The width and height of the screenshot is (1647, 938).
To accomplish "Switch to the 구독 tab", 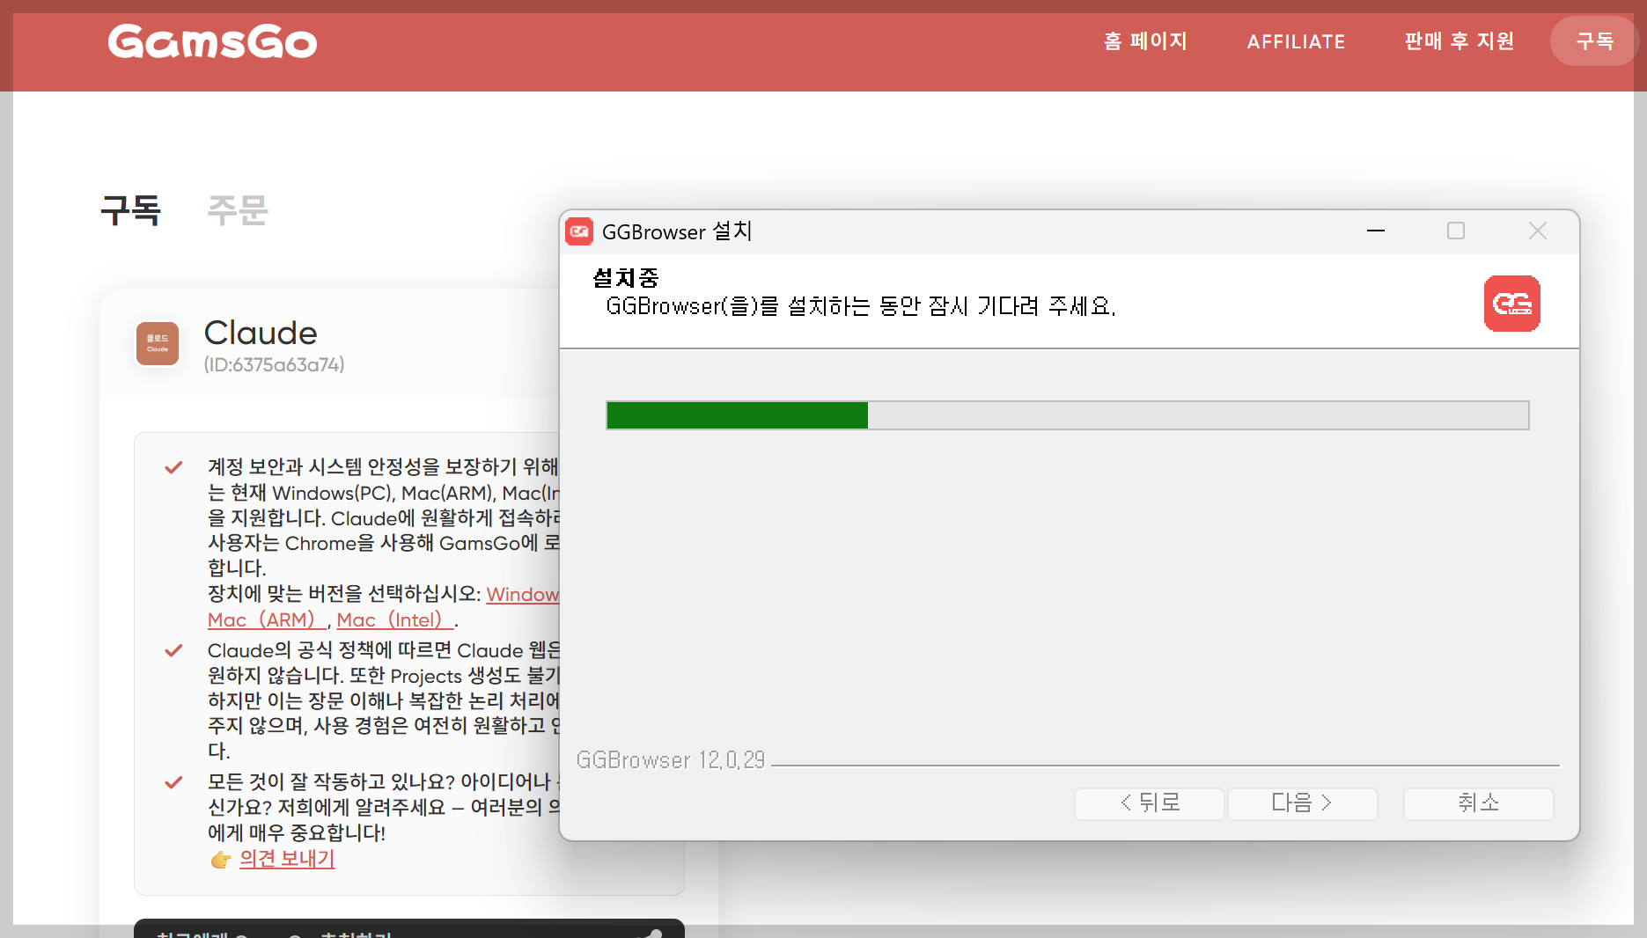I will tap(130, 210).
